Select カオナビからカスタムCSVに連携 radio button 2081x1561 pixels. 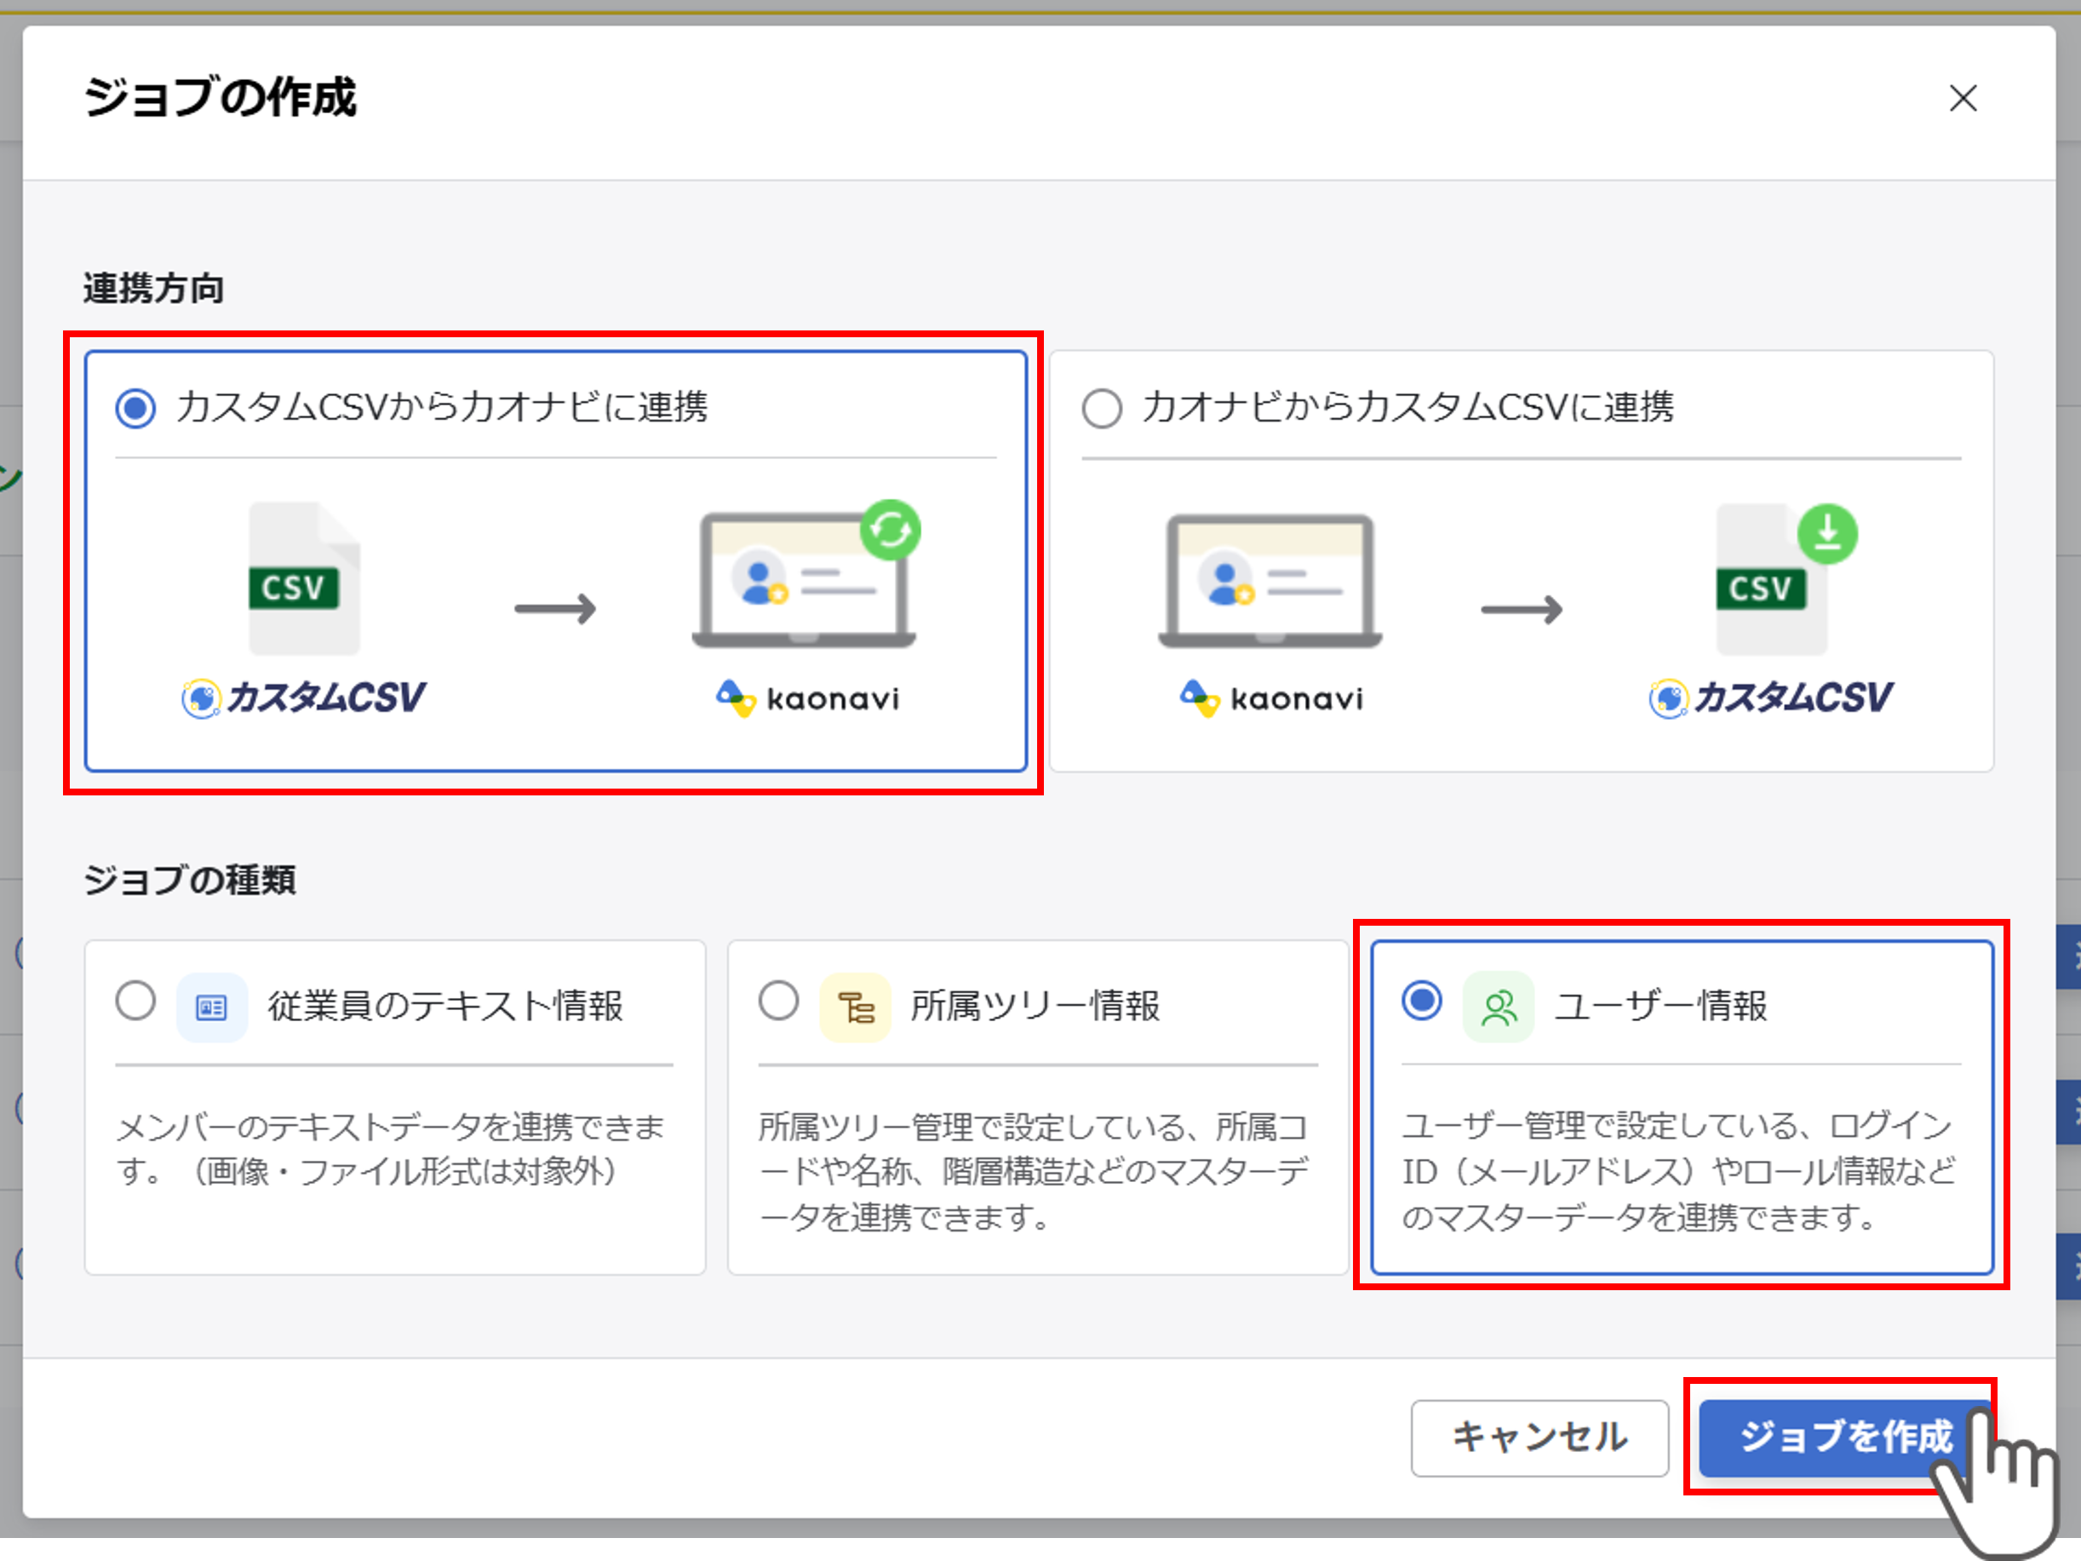[1102, 409]
